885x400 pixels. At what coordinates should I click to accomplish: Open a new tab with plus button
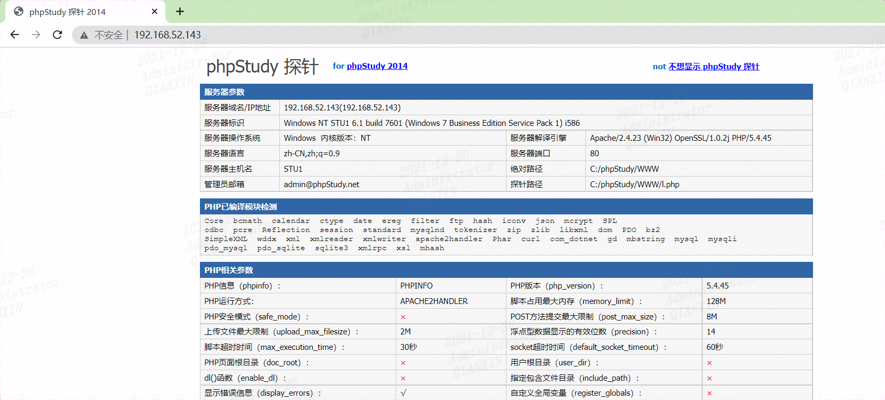click(180, 11)
